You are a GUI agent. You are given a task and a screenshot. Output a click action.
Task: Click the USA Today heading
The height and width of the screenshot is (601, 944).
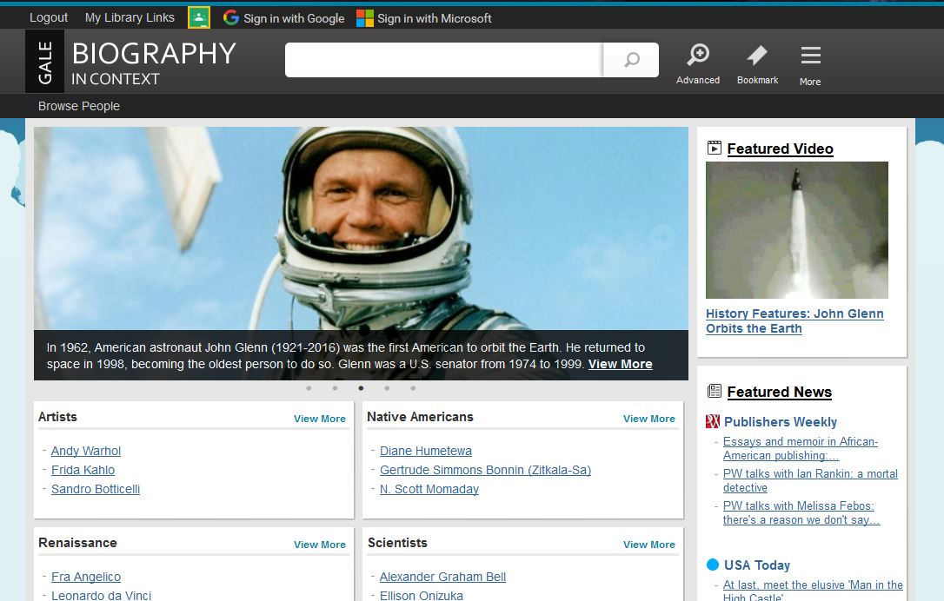(757, 565)
